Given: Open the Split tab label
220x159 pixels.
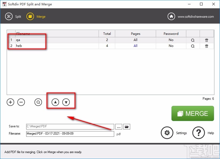Looking at the screenshot, I should pyautogui.click(x=18, y=17).
